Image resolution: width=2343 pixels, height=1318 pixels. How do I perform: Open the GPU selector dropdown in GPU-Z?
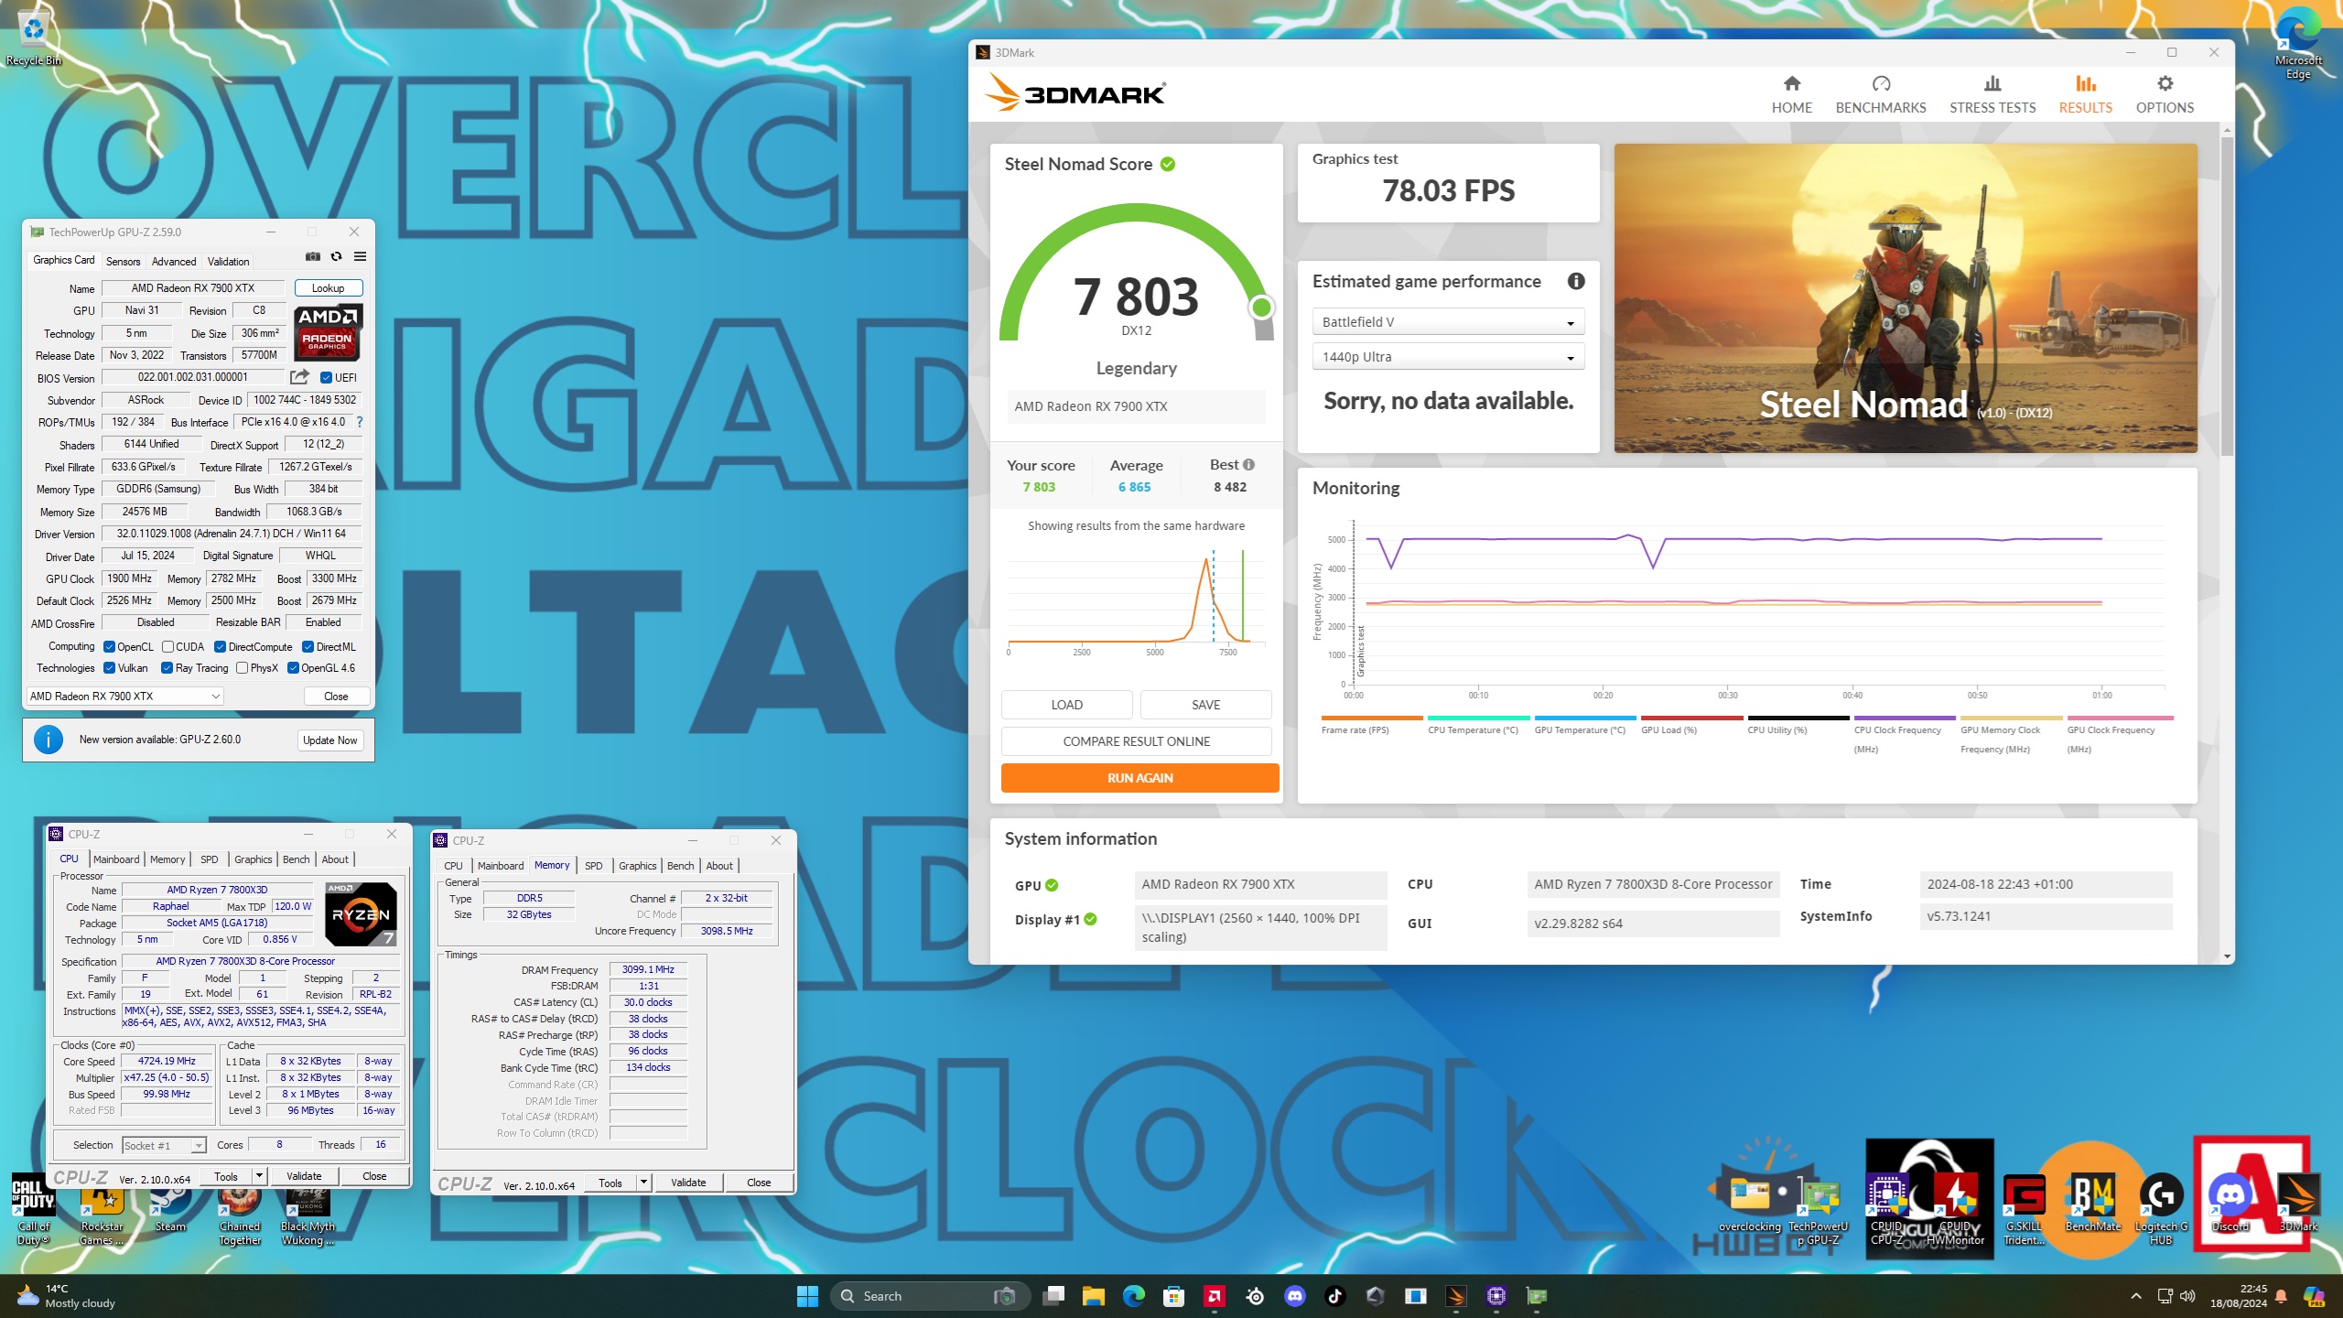click(x=124, y=697)
